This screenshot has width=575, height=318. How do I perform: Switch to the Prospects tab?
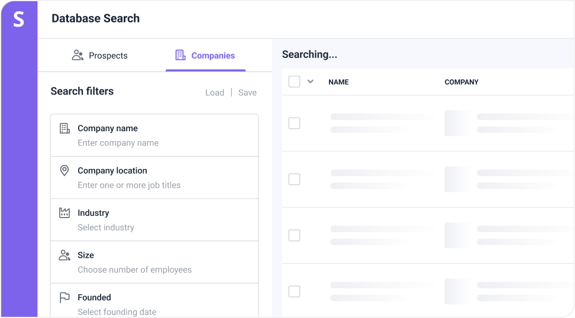(x=99, y=56)
